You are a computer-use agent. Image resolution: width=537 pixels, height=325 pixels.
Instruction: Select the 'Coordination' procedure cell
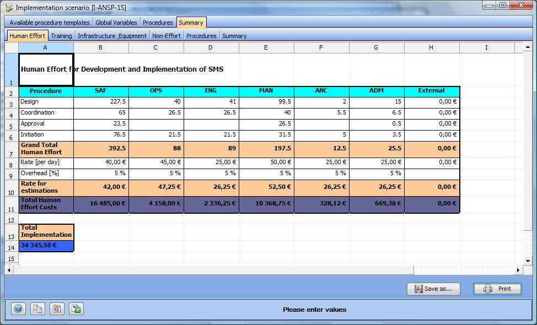tap(46, 113)
